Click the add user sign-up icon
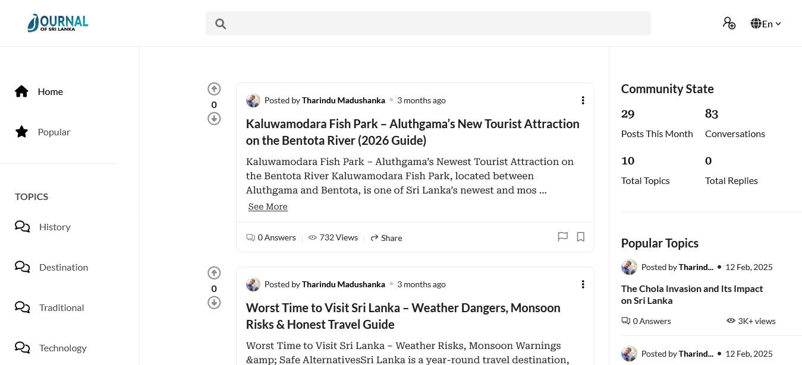This screenshot has height=365, width=802. click(x=729, y=23)
